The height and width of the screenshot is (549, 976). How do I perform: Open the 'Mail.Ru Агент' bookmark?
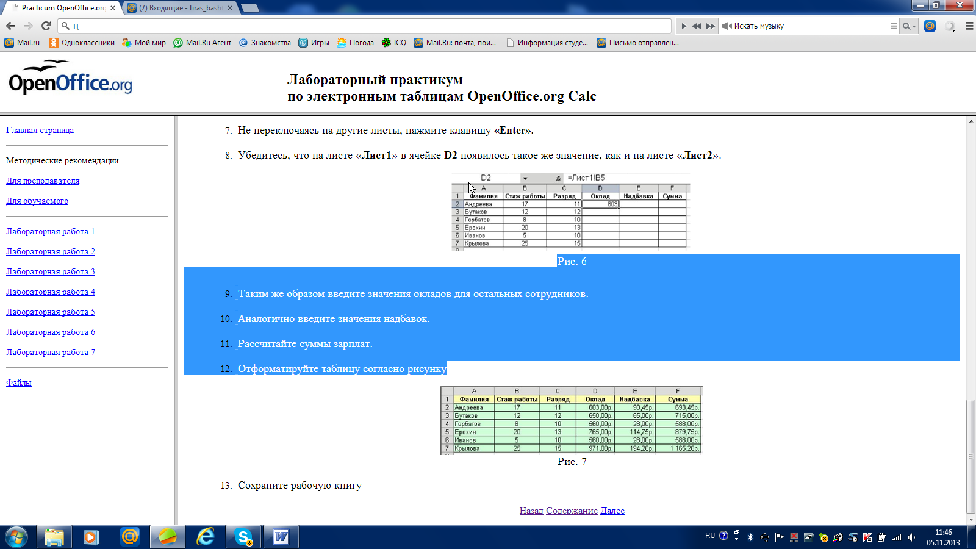pos(203,43)
